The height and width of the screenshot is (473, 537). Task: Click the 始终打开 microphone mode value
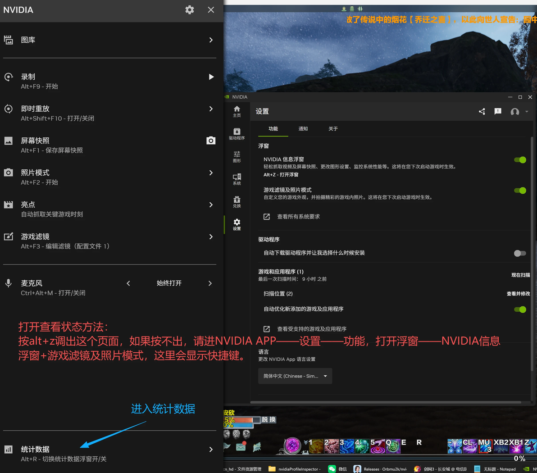point(169,283)
